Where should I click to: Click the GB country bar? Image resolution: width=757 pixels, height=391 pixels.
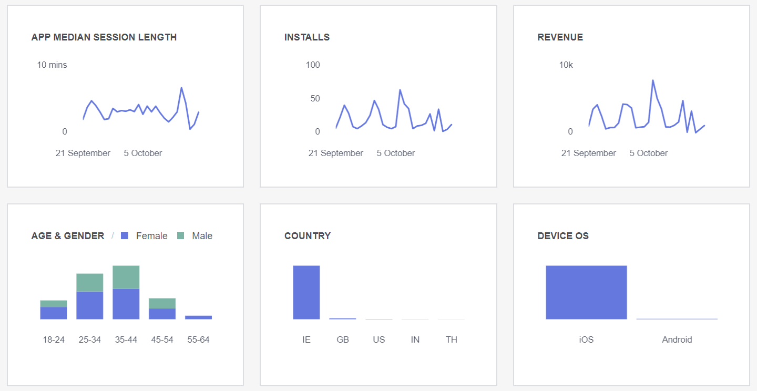[343, 318]
